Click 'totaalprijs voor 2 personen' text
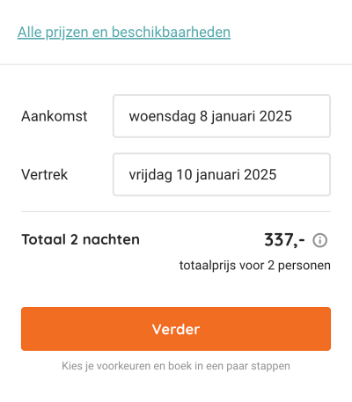The width and height of the screenshot is (352, 402). pos(255,266)
